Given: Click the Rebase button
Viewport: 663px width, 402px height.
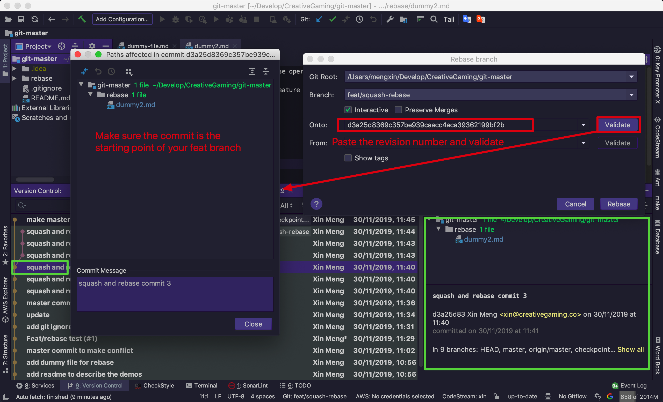Looking at the screenshot, I should (x=619, y=204).
